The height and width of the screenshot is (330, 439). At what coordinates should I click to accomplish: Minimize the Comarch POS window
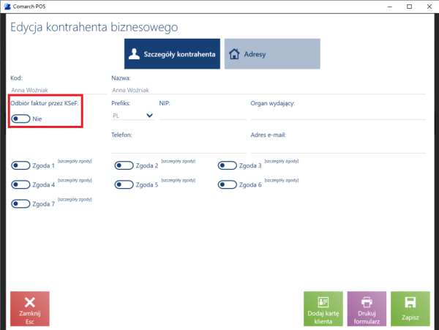389,7
